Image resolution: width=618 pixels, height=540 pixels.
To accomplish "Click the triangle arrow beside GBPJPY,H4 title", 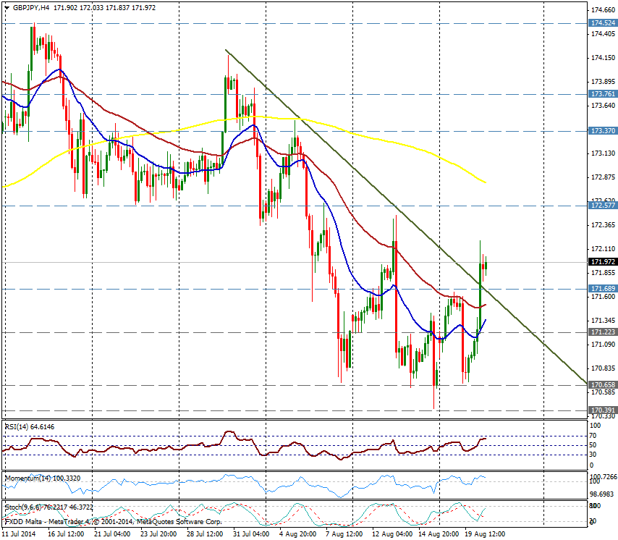I will [6, 7].
